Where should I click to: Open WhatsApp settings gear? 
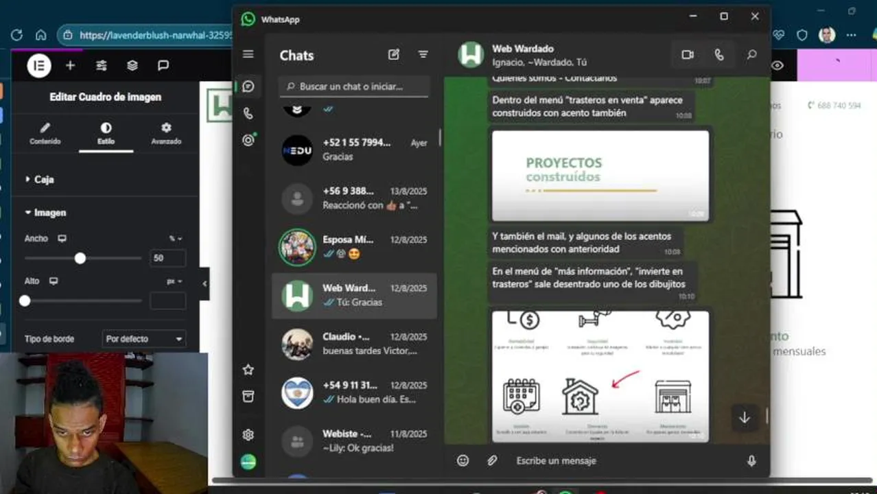pos(248,435)
